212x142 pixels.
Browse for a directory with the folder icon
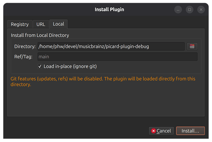[192, 46]
